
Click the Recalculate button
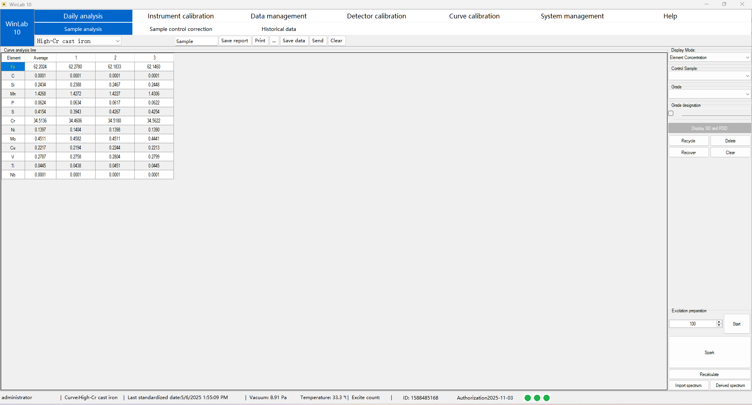pos(709,374)
